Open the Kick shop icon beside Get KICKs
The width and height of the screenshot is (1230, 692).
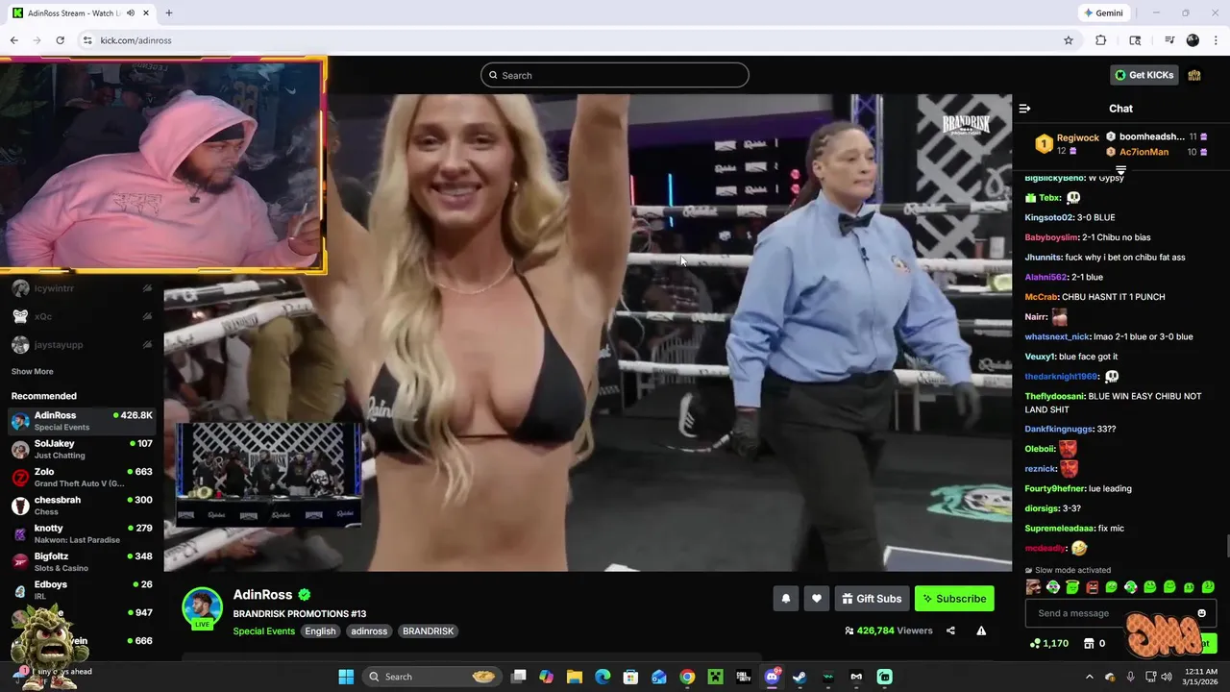click(x=1194, y=75)
